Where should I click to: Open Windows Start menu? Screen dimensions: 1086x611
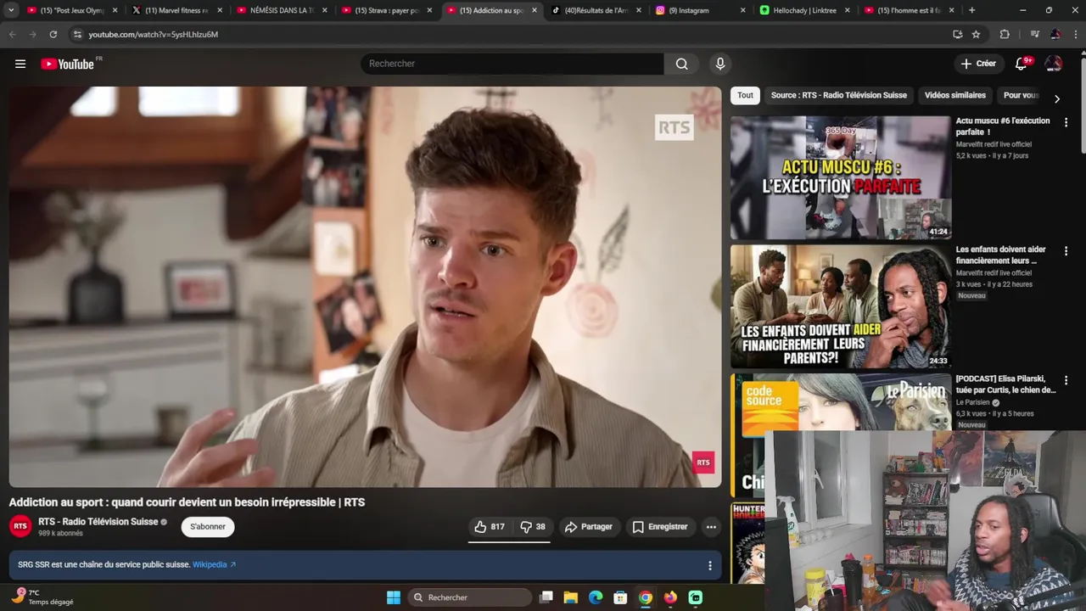394,597
